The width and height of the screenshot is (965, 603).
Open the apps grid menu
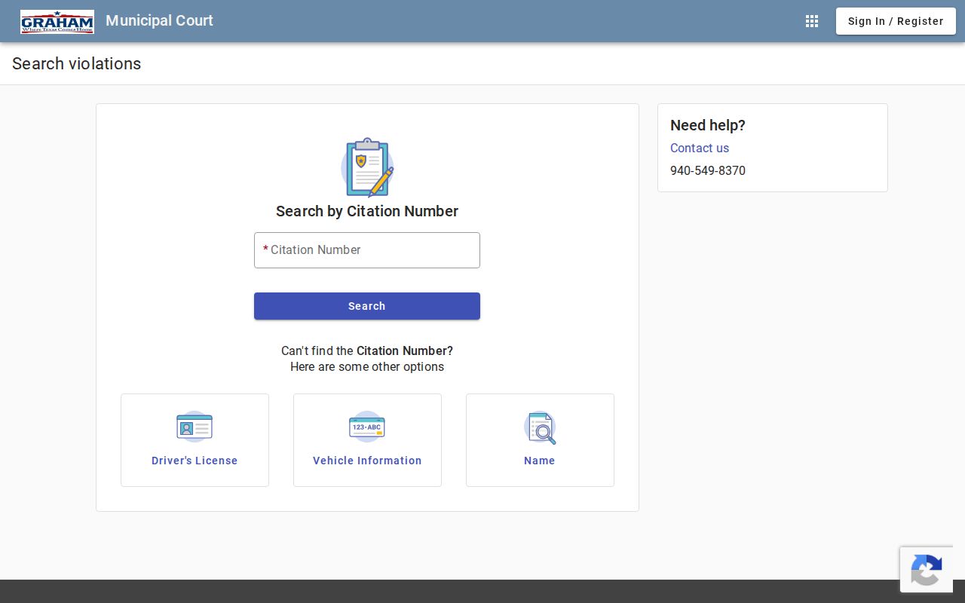click(812, 21)
